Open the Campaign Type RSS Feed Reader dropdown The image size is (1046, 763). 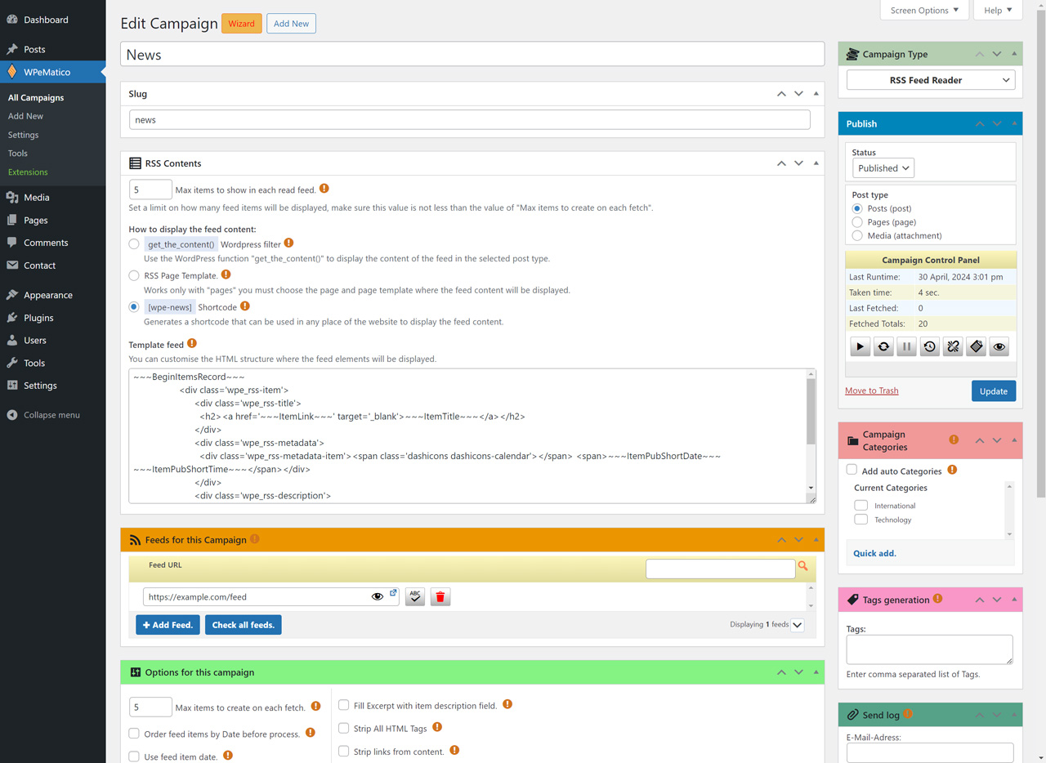(931, 80)
